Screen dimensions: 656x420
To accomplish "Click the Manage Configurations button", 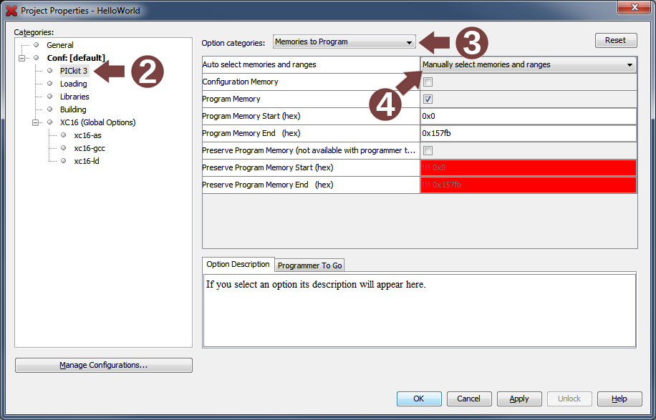I will [x=103, y=366].
